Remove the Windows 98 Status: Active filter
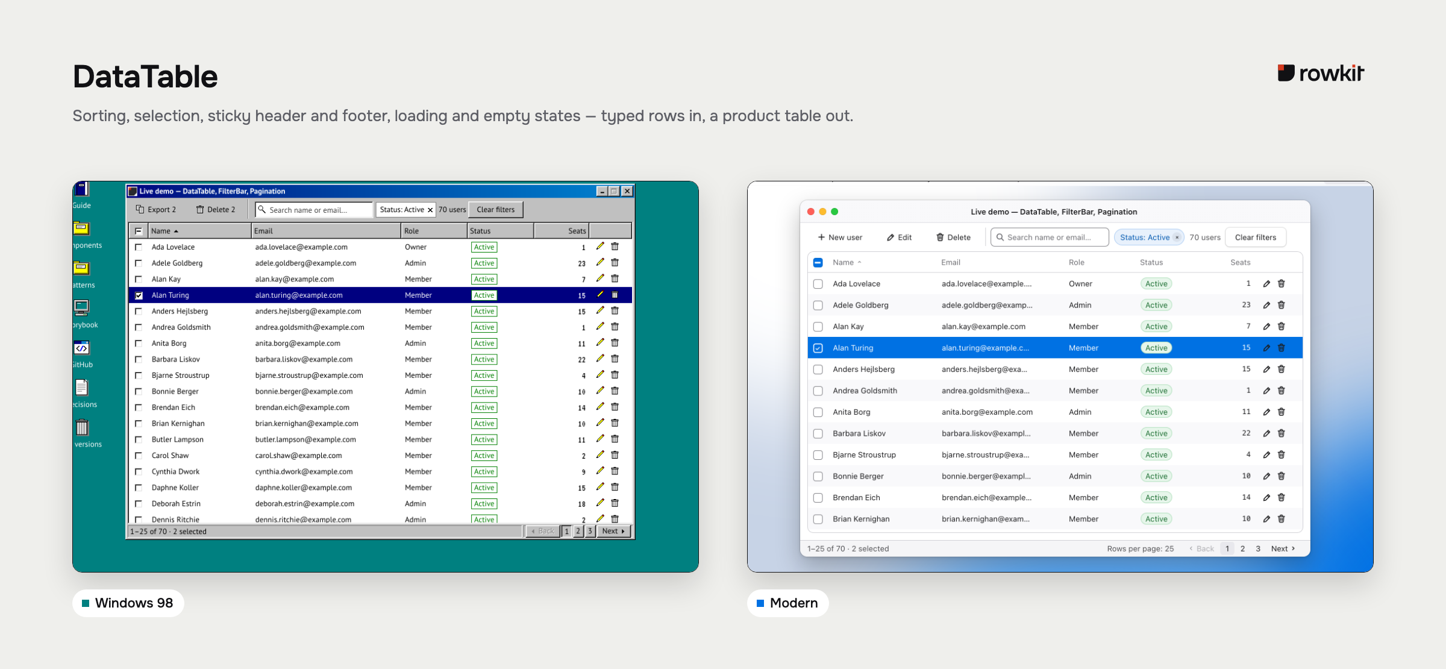 click(430, 210)
